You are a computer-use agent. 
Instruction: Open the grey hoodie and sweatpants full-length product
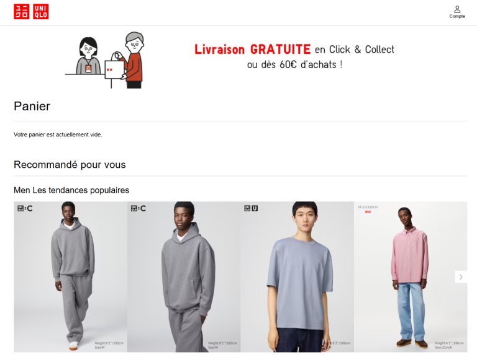coord(70,277)
